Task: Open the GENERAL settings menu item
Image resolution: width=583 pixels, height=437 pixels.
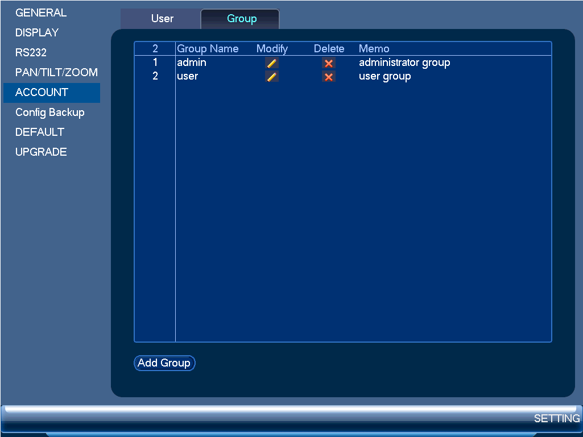Action: tap(41, 13)
